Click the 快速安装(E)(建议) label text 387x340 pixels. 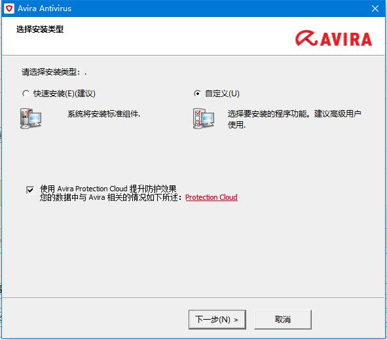coord(64,94)
